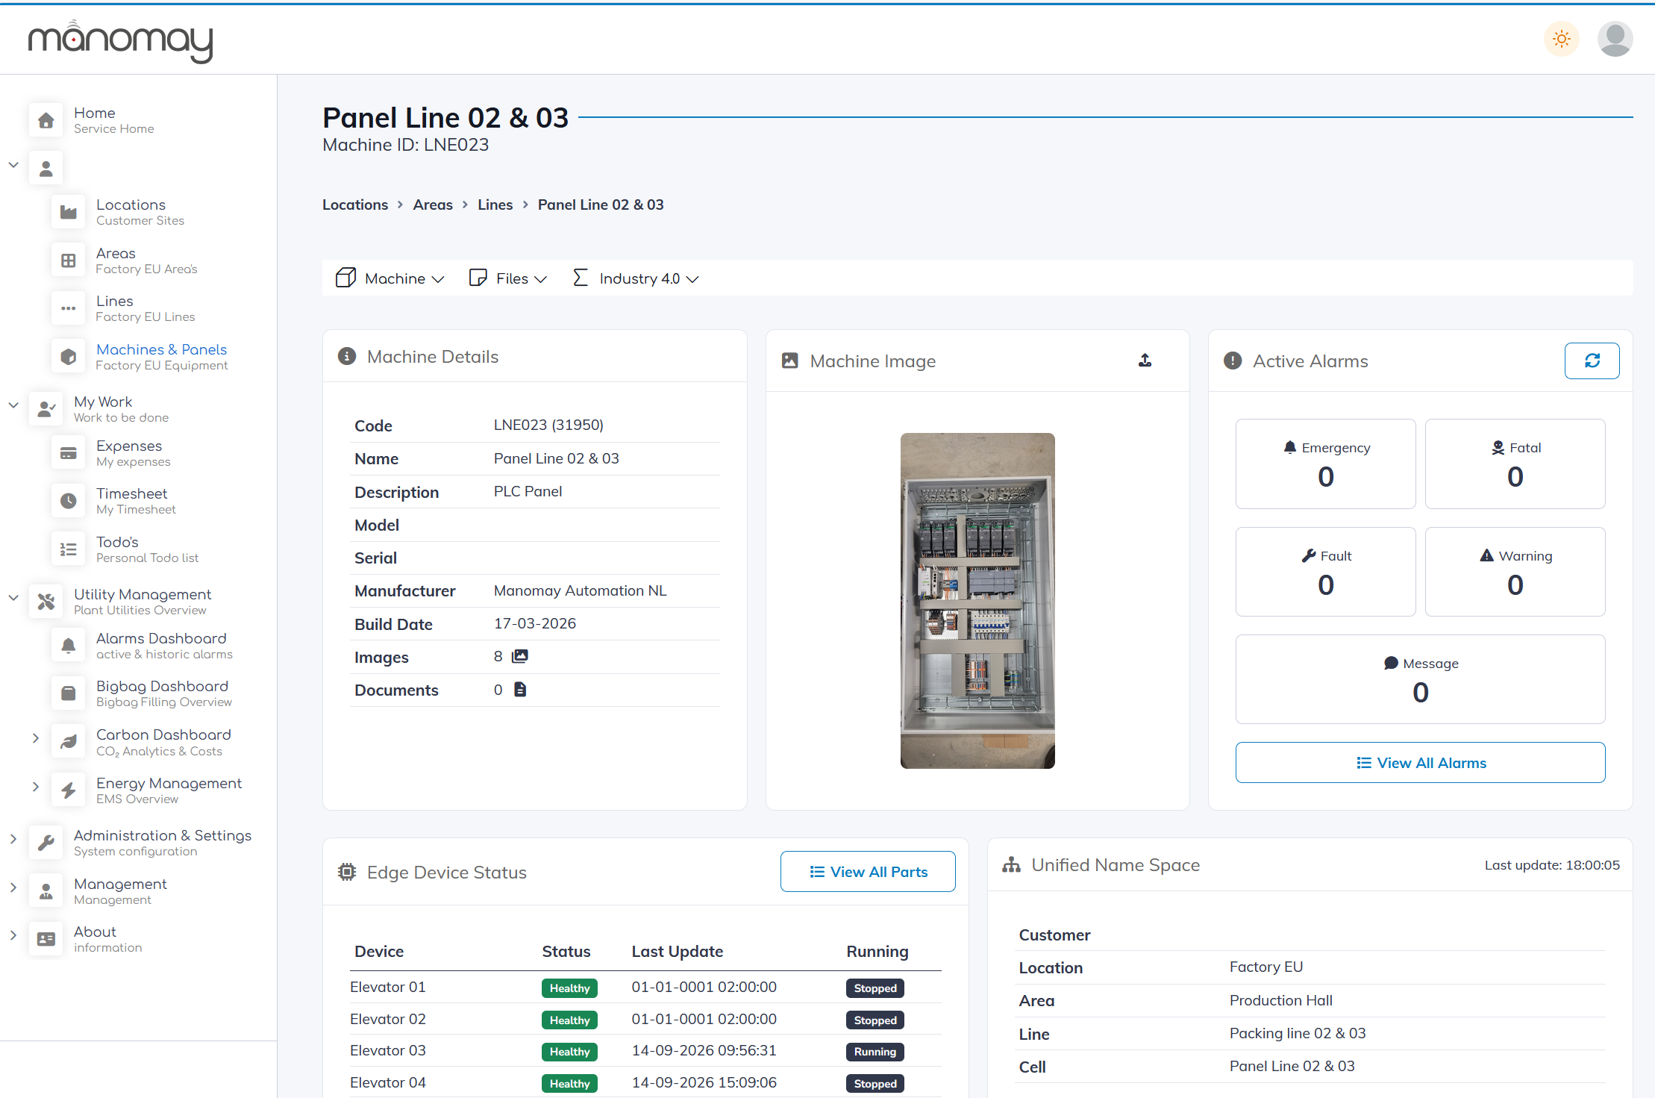1655x1098 pixels.
Task: Open Timesheet clock icon
Action: [69, 501]
